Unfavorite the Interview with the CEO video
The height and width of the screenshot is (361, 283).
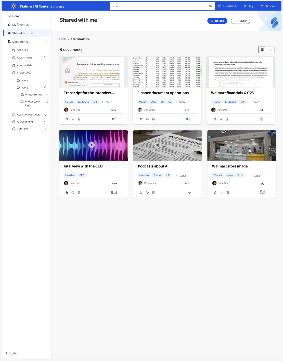pos(67,192)
